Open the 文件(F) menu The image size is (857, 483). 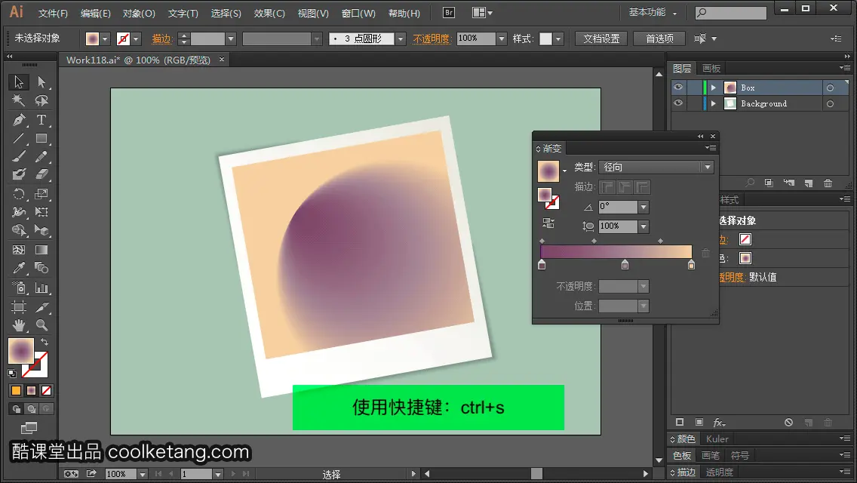click(x=53, y=13)
